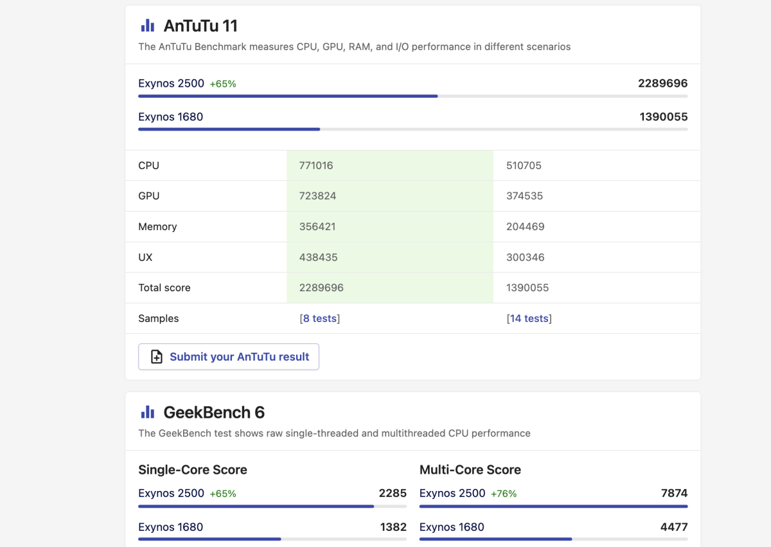Click the AnTuTu score 1390055 beside Exynos 1680
This screenshot has width=771, height=547.
664,117
